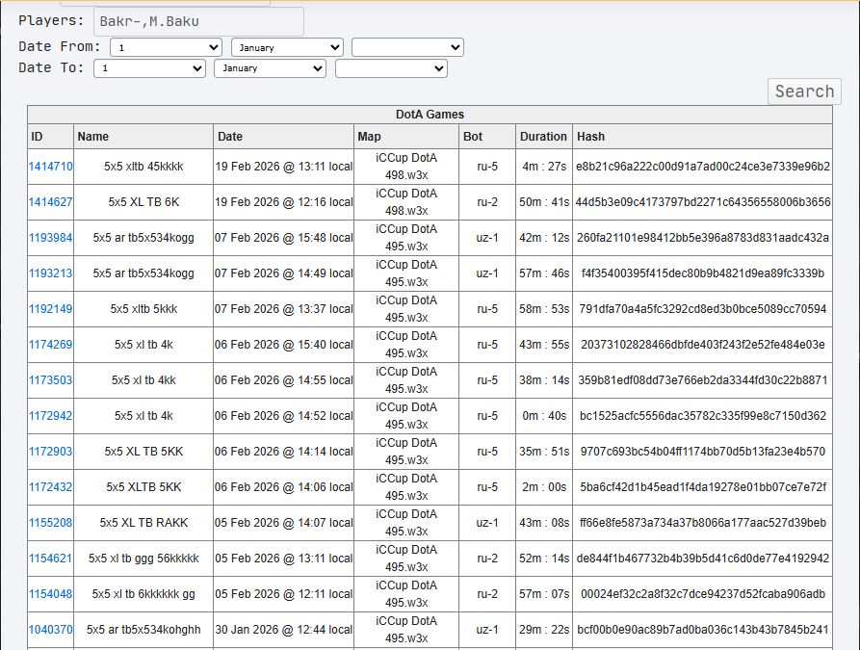Open game ID 1174269
Viewport: 860px width, 650px height.
(x=50, y=345)
